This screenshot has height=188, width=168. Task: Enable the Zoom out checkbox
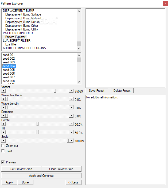(3, 145)
